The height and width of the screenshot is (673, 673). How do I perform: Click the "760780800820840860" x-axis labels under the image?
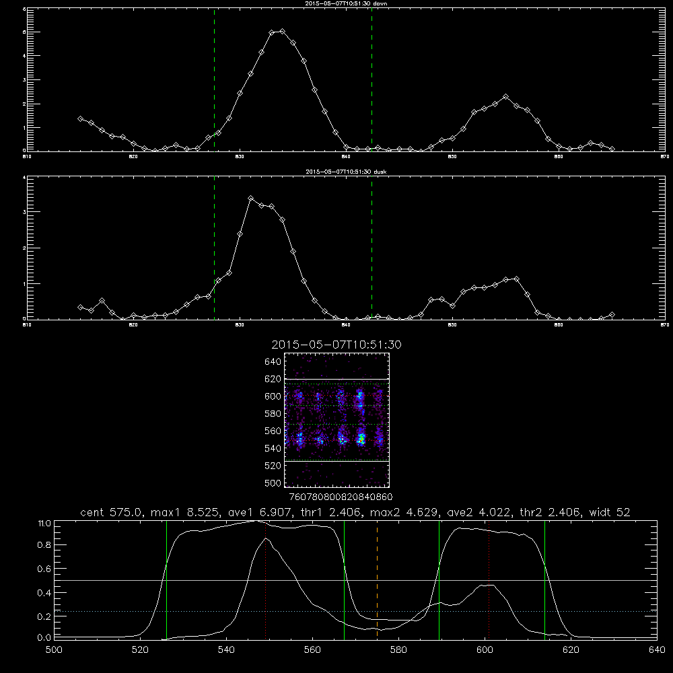(x=341, y=497)
